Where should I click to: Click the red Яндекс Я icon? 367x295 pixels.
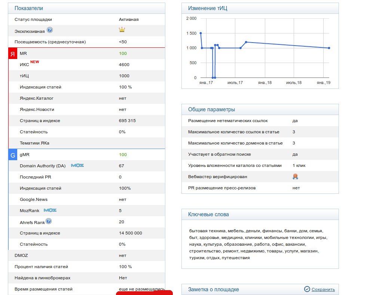pyautogui.click(x=13, y=53)
